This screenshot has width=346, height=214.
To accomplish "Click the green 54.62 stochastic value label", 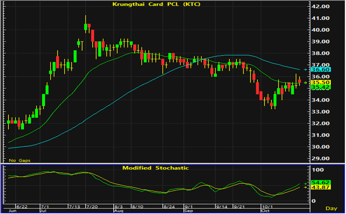I will point(321,183).
